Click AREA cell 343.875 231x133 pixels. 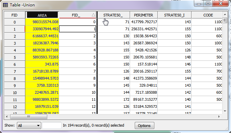[42, 64]
